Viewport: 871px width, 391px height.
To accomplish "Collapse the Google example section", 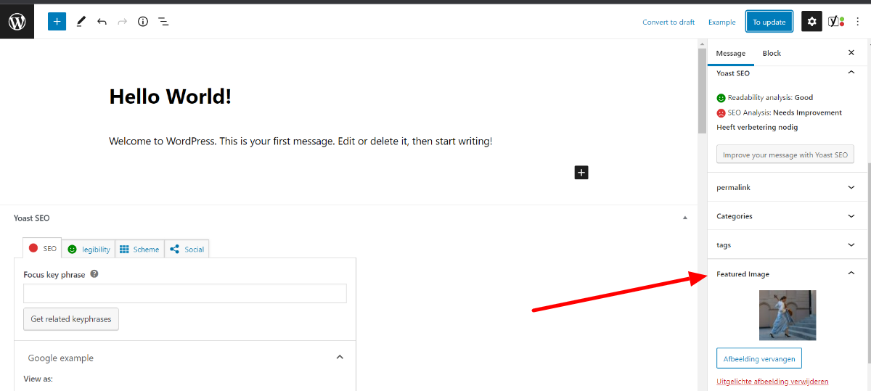I will pos(339,358).
